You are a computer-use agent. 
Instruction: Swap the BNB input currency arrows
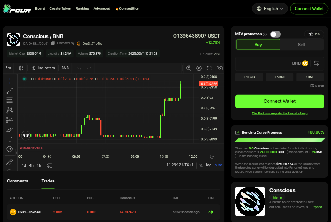(316, 63)
